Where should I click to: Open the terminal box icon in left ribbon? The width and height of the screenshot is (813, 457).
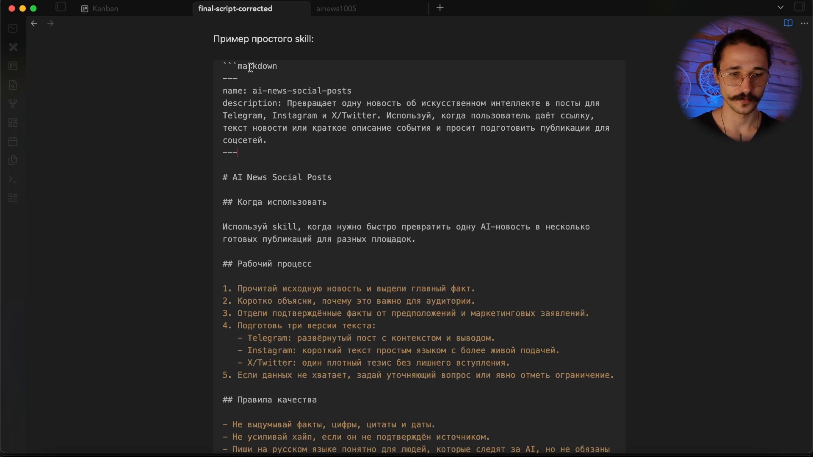click(x=13, y=28)
